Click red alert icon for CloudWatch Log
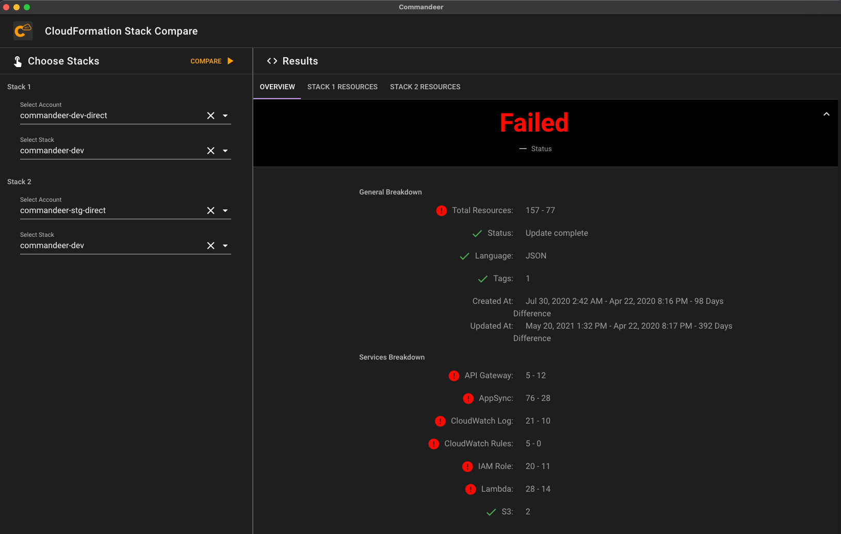Screen dimensions: 841x534 point(440,421)
